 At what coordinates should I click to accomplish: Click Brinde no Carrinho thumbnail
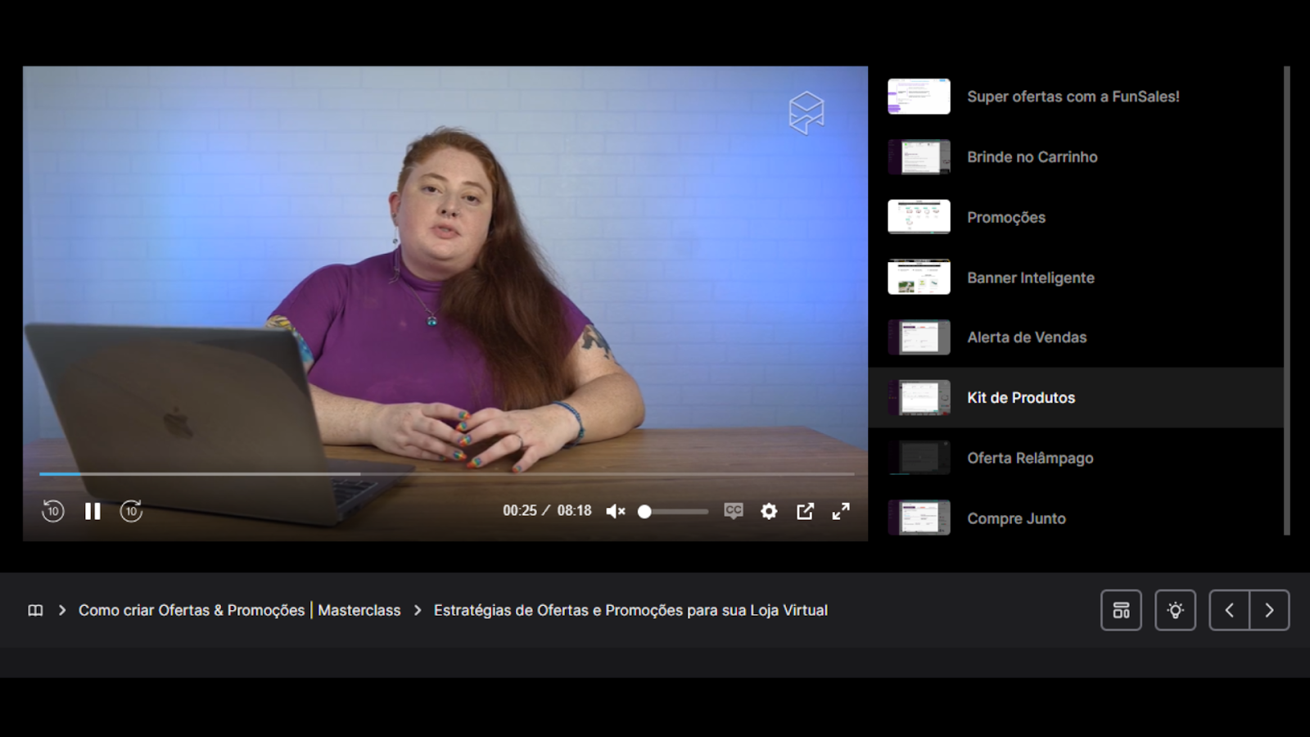pos(919,156)
